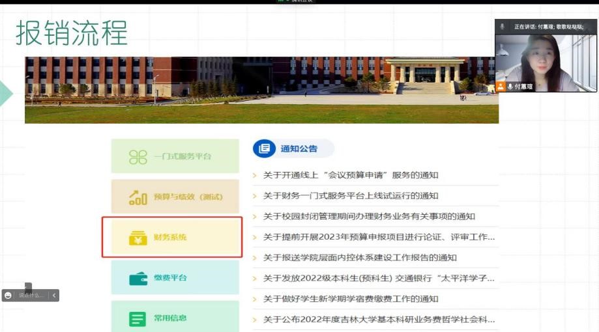Click the 说点什么 chat input field
The height and width of the screenshot is (332, 599).
tap(31, 295)
